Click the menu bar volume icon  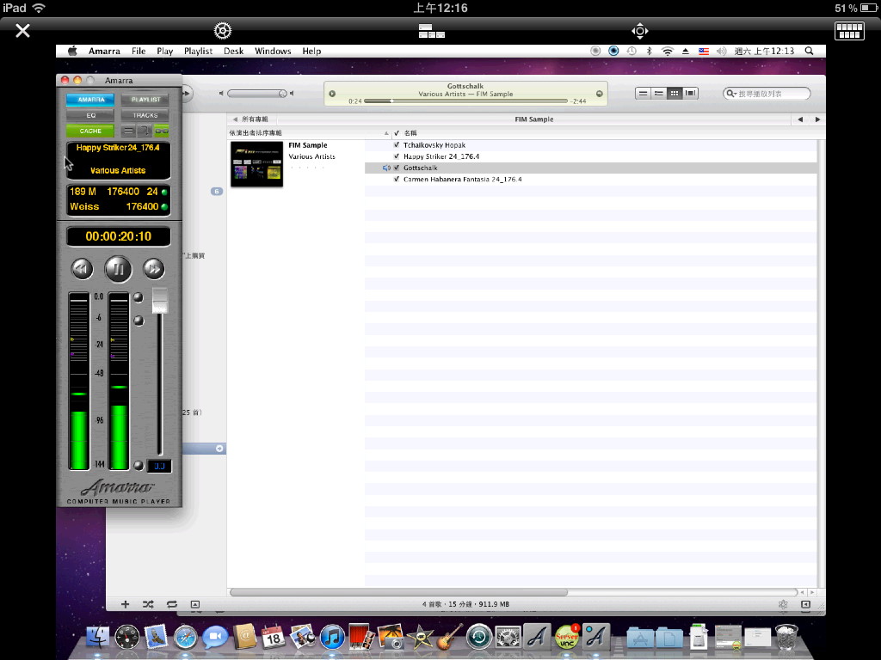pyautogui.click(x=722, y=51)
